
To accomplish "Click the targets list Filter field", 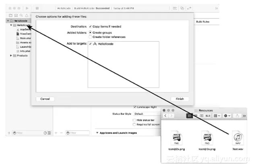I will click(77, 133).
